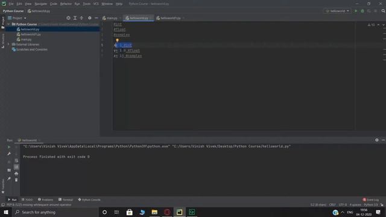Toggle the Project sidebar tool window

pos(3,23)
